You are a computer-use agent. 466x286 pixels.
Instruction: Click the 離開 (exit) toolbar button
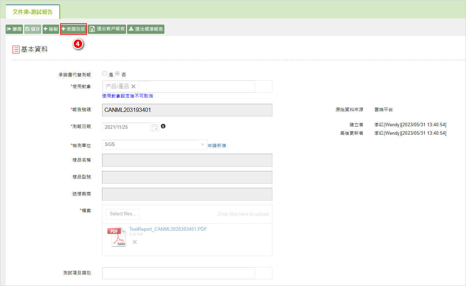tap(14, 29)
